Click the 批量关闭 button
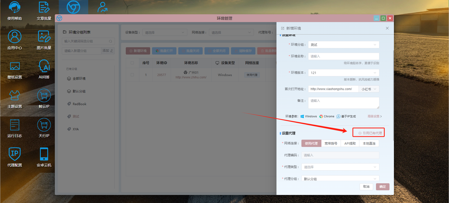Image resolution: width=449 pixels, height=203 pixels. (190, 51)
